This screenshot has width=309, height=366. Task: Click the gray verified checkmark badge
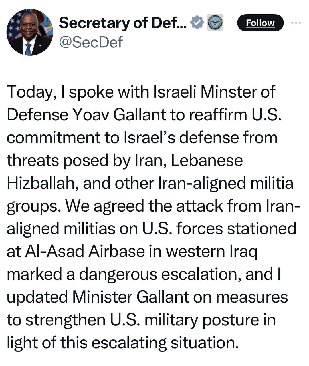coord(197,23)
